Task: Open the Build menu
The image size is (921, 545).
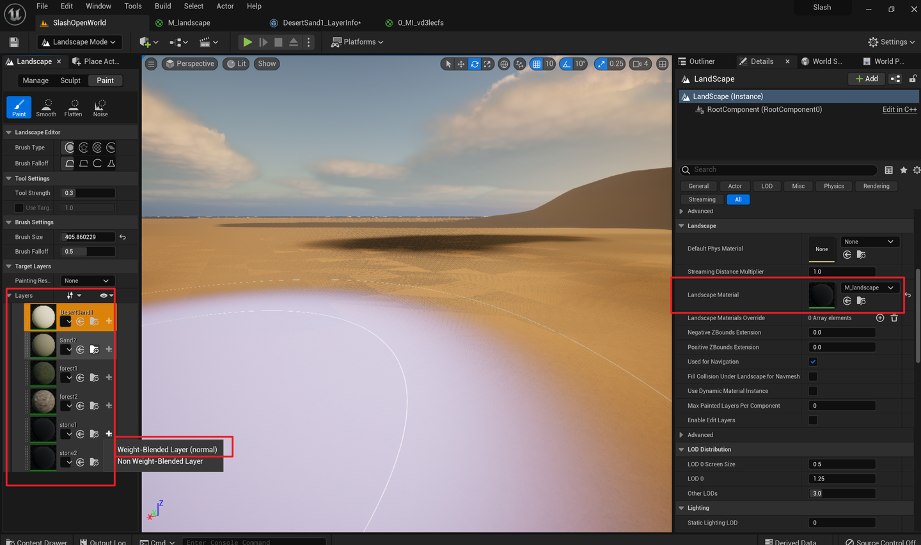Action: coord(163,6)
